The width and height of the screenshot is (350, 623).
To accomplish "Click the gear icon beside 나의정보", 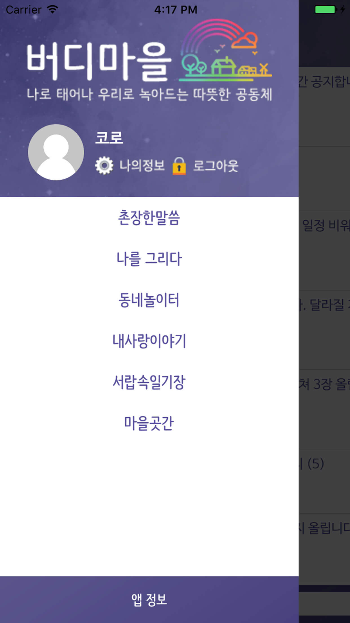I will pos(104,166).
